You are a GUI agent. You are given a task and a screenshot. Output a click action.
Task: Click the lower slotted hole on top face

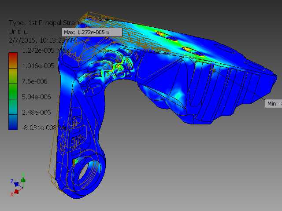193,51
